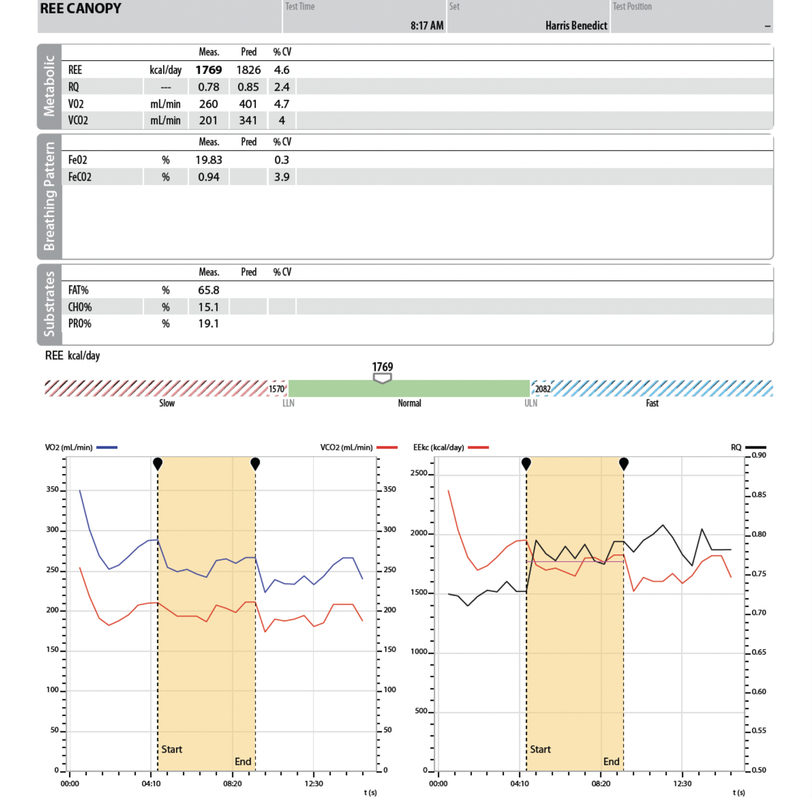Click the Test Position field
Viewport: 812px width, 798px height.
(x=692, y=16)
